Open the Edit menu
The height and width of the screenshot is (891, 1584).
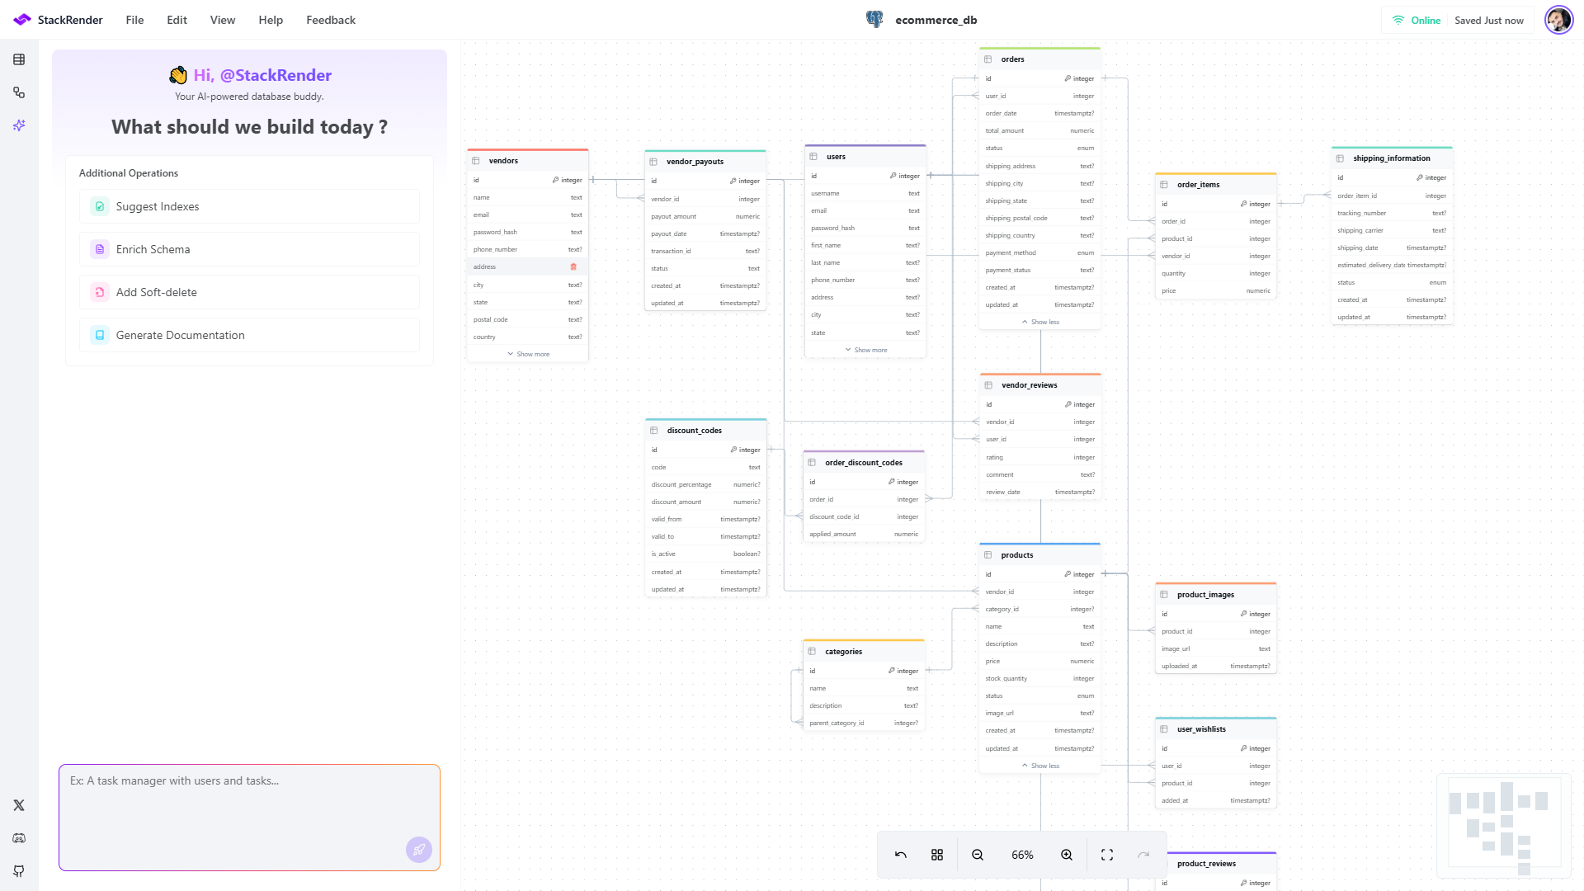177,20
